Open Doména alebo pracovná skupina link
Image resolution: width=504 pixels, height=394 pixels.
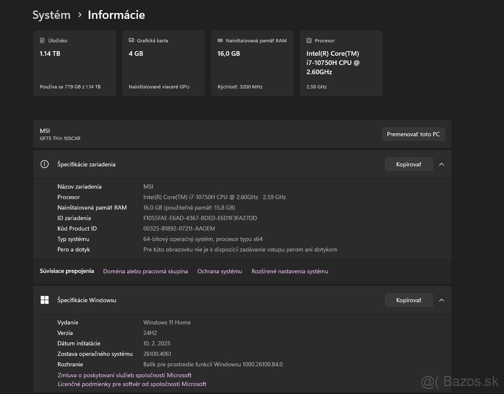click(x=145, y=271)
